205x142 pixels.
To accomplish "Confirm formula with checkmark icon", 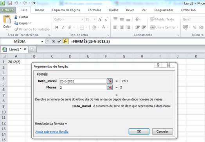I will point(59,41).
